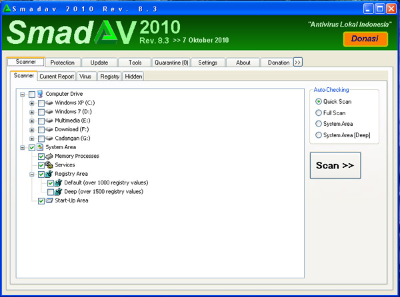Open the Current Report sub-tab

click(x=57, y=76)
